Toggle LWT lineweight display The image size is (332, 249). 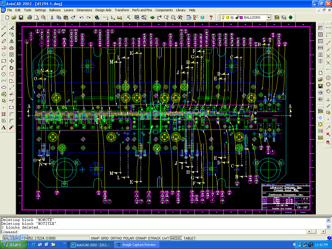click(x=166, y=238)
